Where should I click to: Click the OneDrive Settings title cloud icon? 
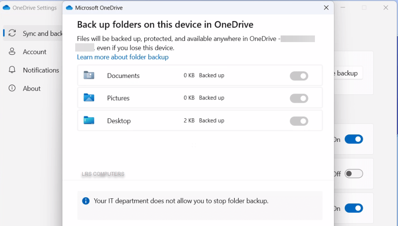pos(6,8)
